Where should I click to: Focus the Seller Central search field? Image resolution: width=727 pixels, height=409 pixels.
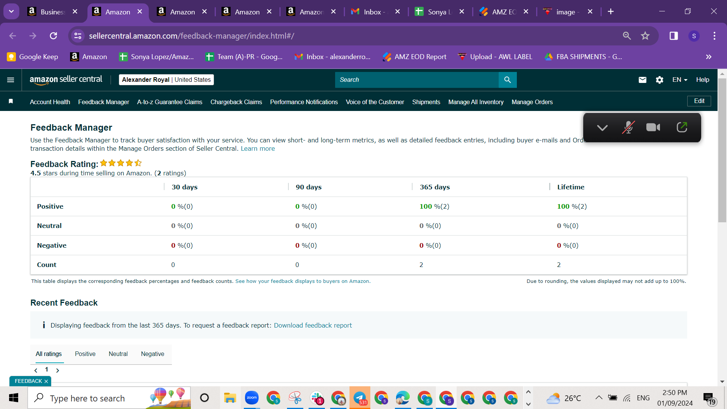tap(417, 80)
